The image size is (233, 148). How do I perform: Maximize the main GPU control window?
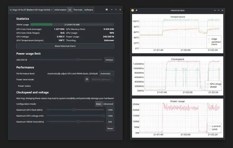[116, 10]
